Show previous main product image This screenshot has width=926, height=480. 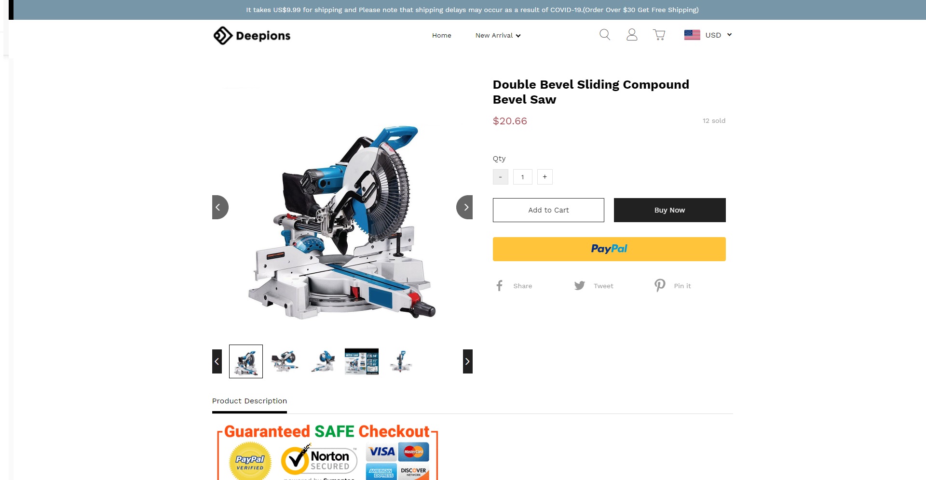(x=220, y=207)
